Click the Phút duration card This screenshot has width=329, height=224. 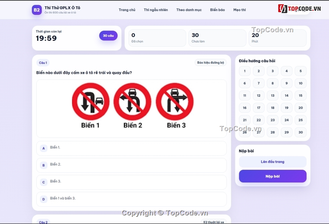(277, 38)
